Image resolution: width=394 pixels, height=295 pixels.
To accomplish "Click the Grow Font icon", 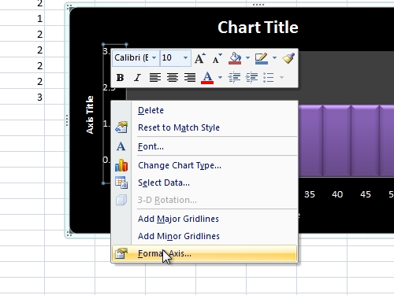I will point(199,58).
